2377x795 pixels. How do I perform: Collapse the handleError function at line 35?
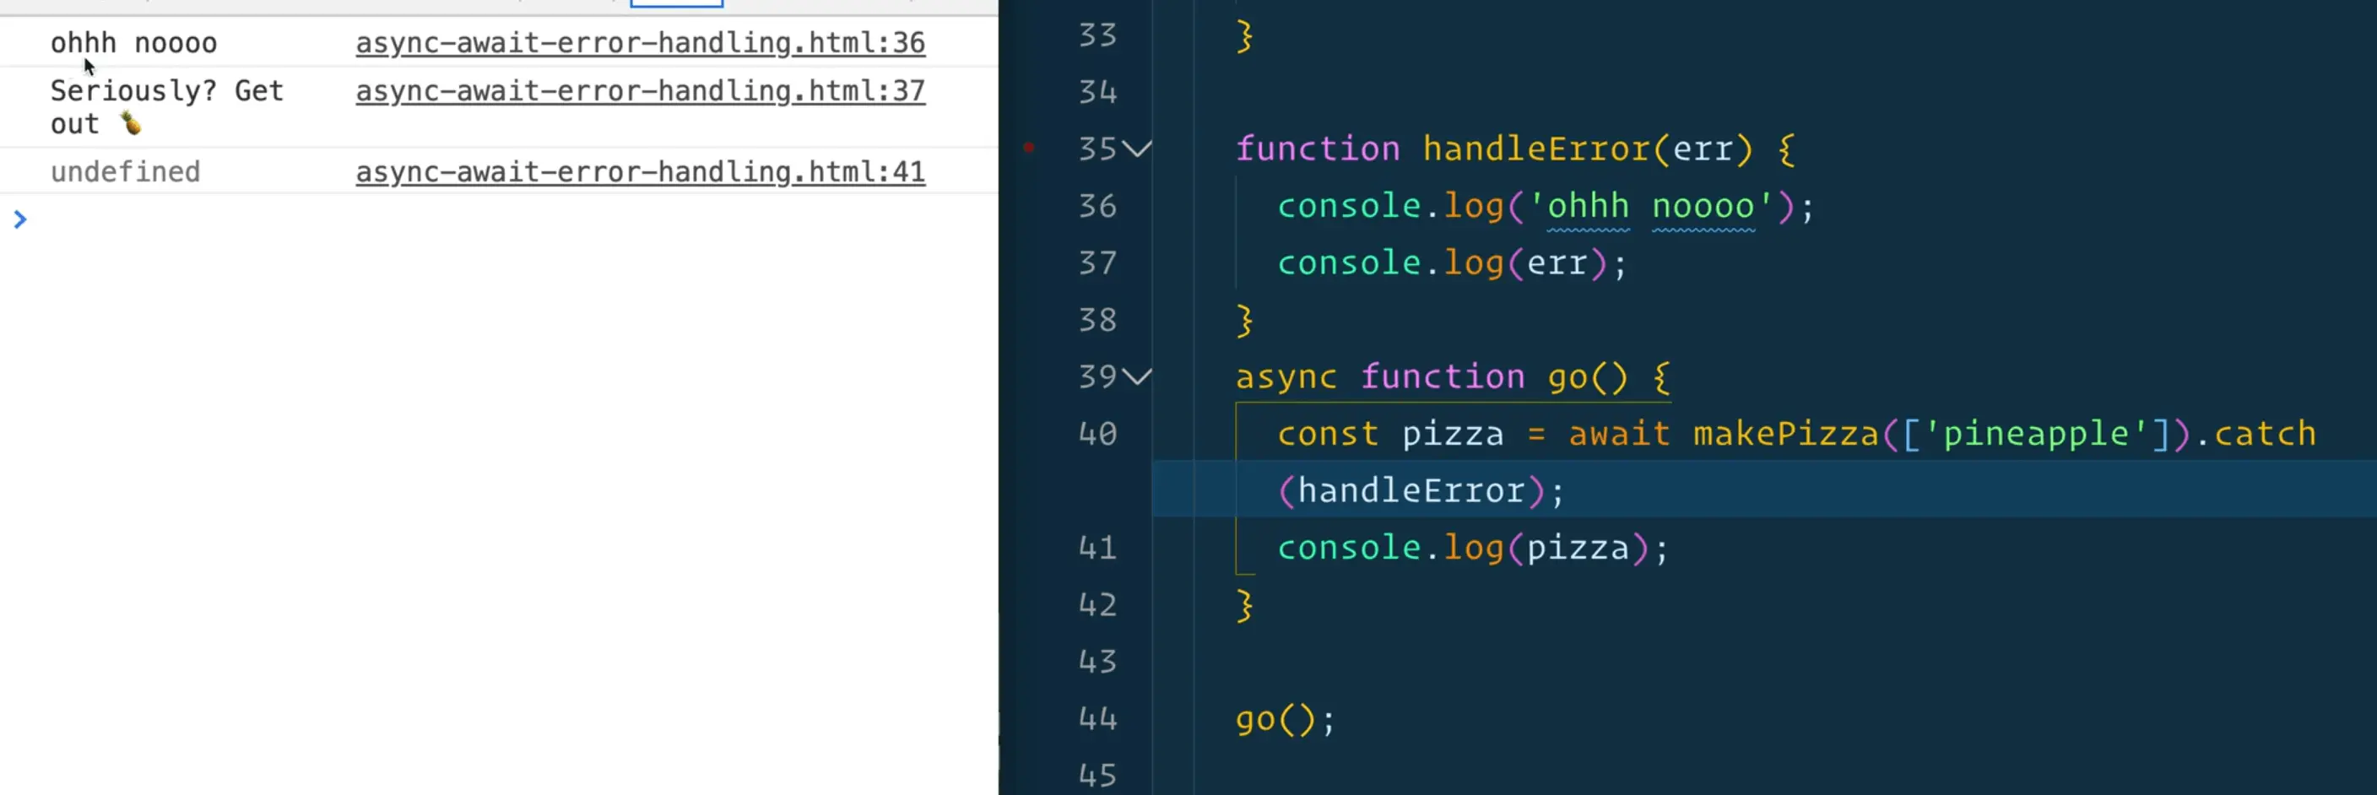(x=1139, y=149)
